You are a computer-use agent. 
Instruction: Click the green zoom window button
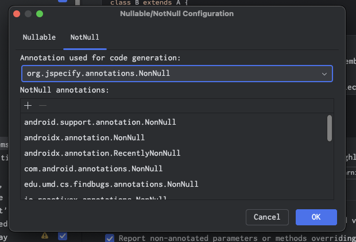(x=40, y=13)
